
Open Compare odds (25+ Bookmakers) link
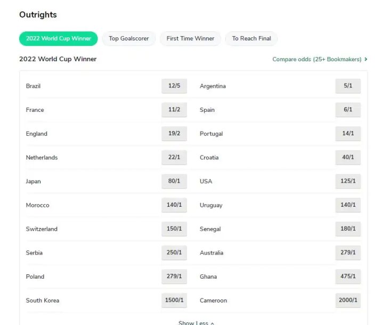(x=320, y=59)
